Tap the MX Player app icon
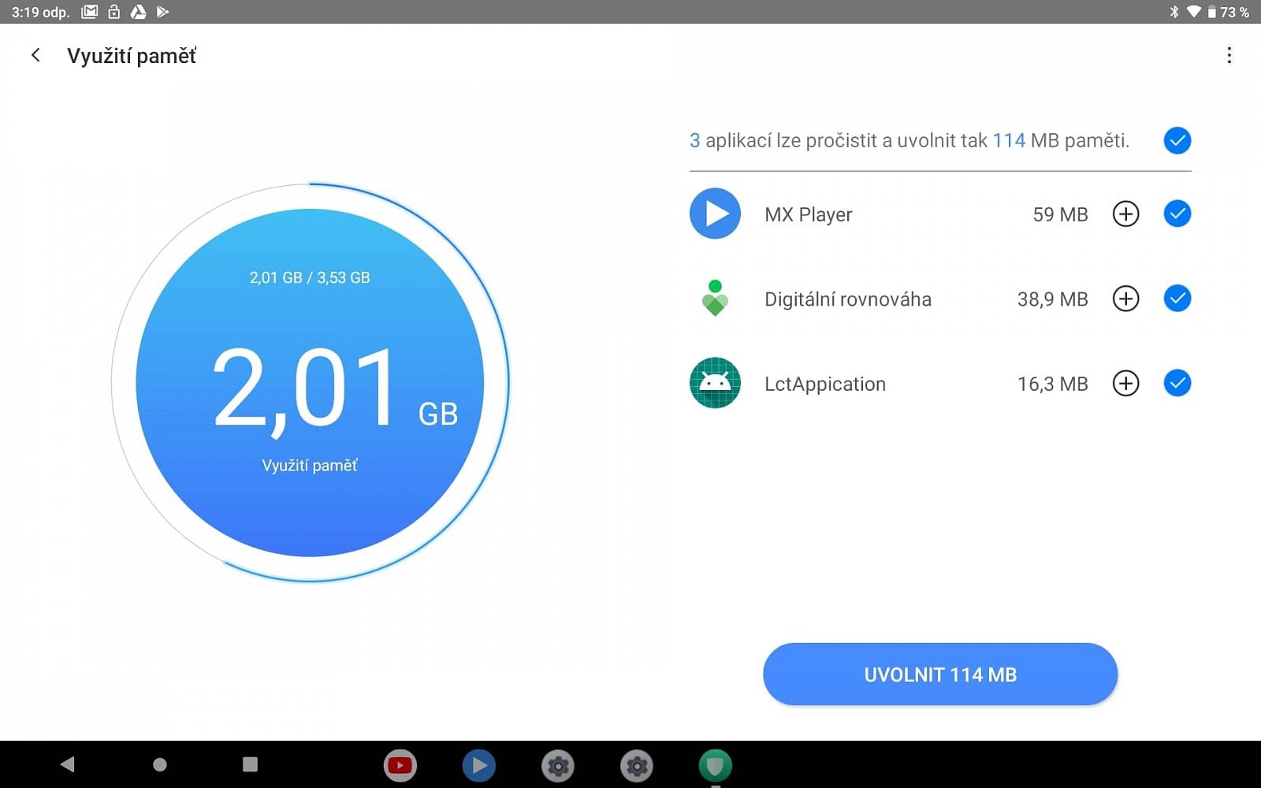 click(x=715, y=214)
